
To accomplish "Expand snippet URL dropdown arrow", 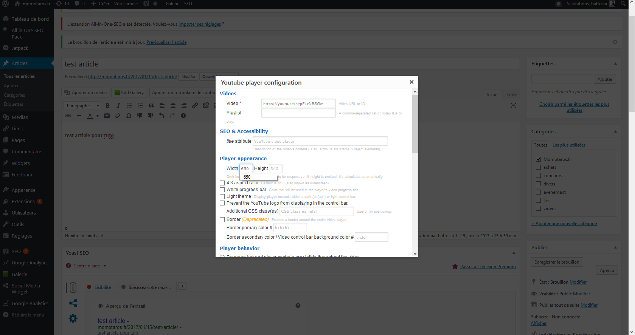I will tap(181, 327).
